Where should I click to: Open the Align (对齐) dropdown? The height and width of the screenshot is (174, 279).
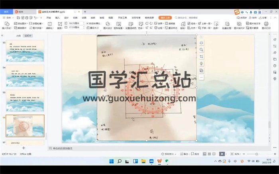(x=192, y=28)
